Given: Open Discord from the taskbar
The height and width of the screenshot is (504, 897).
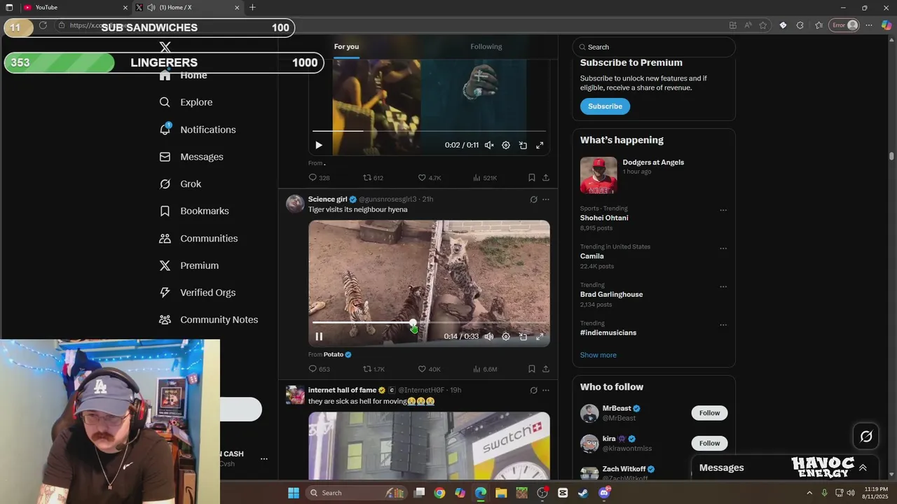Looking at the screenshot, I should click(604, 493).
